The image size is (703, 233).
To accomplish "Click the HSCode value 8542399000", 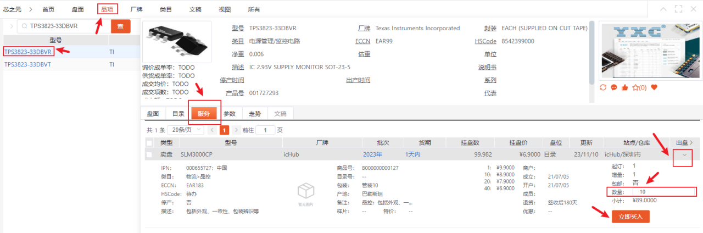I will (518, 41).
